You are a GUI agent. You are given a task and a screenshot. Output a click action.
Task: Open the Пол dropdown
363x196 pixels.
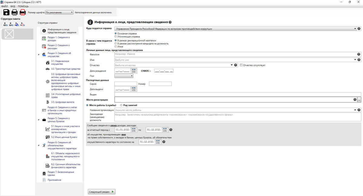click(124, 76)
